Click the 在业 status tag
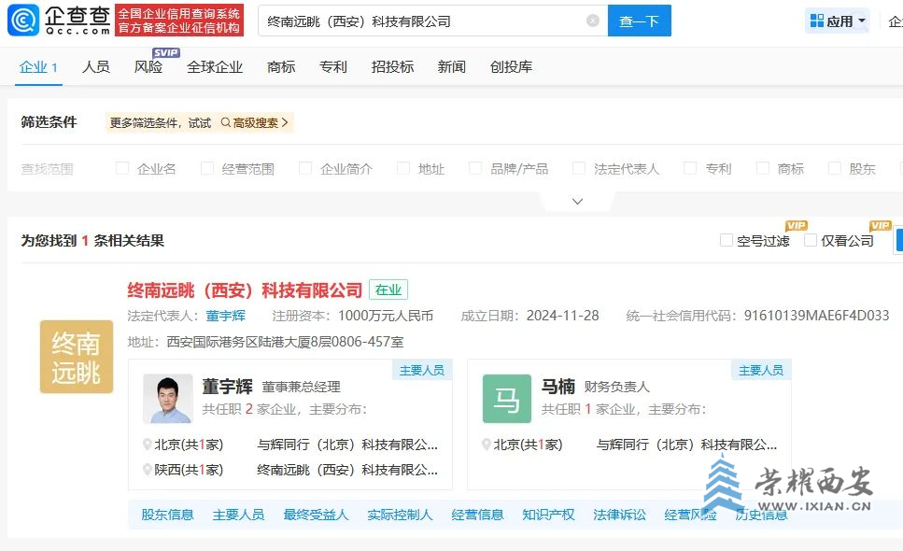 point(388,290)
